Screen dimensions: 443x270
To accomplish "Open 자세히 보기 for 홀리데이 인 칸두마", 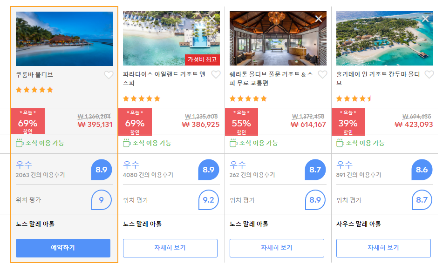I will [x=383, y=248].
